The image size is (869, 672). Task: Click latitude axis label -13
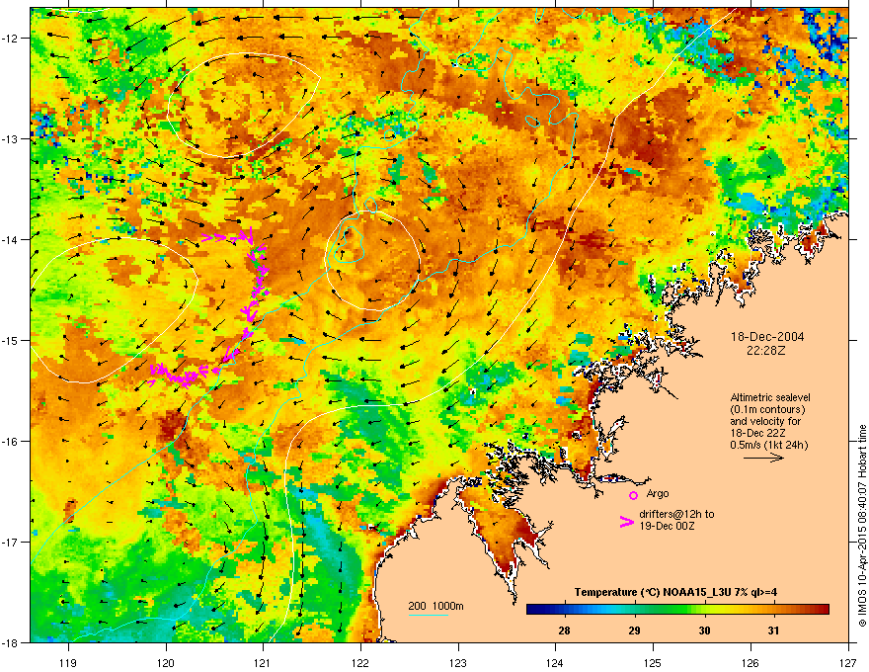[x=11, y=138]
